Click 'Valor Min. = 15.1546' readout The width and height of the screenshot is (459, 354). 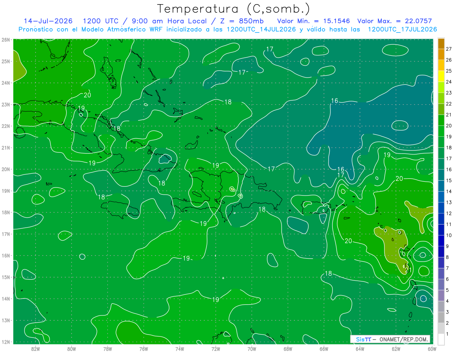(314, 21)
